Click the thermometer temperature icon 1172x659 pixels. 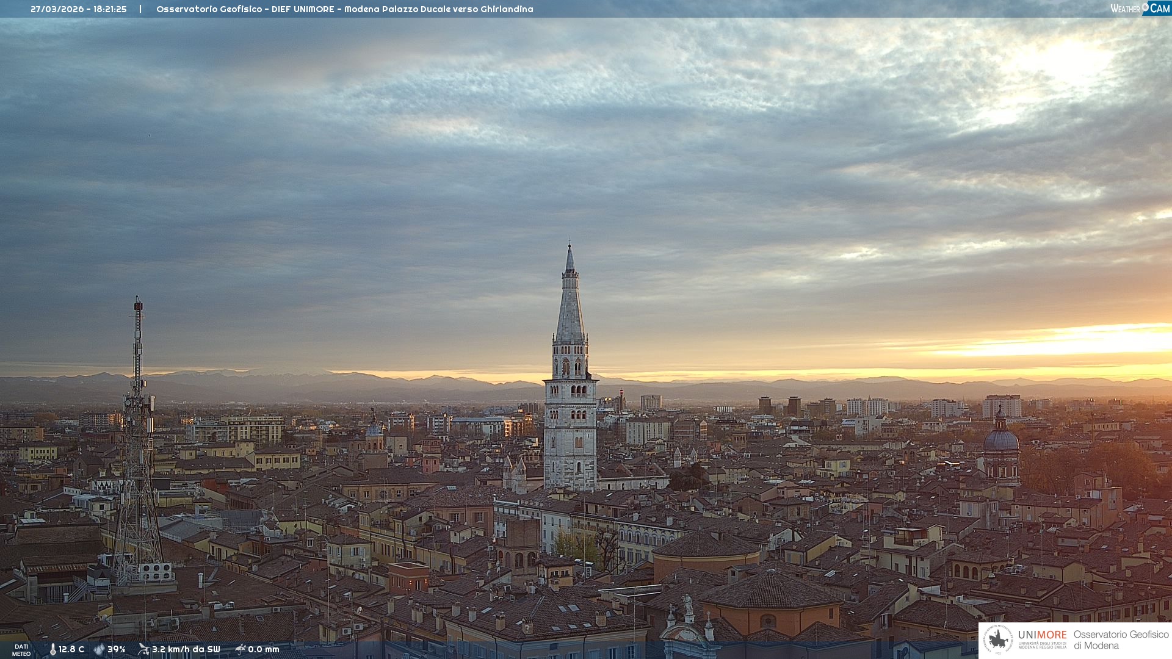point(53,649)
